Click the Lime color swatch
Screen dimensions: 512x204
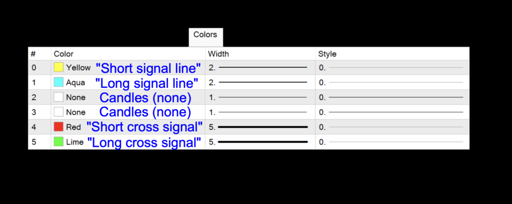(x=58, y=142)
